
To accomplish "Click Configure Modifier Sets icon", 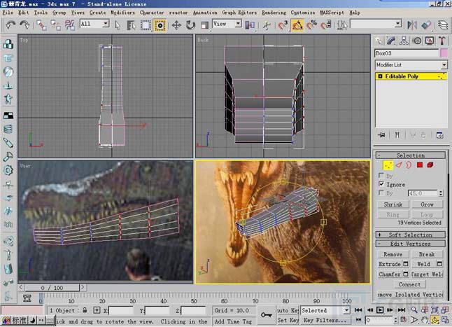I will [439, 135].
